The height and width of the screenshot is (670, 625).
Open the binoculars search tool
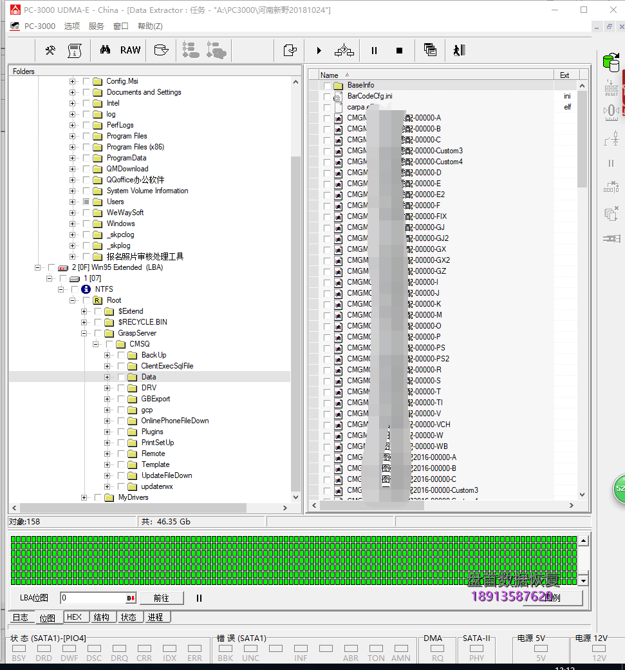[x=105, y=50]
